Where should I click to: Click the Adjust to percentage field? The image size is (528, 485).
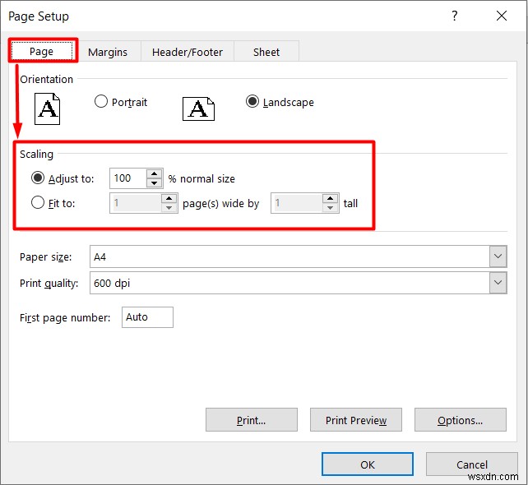[128, 178]
